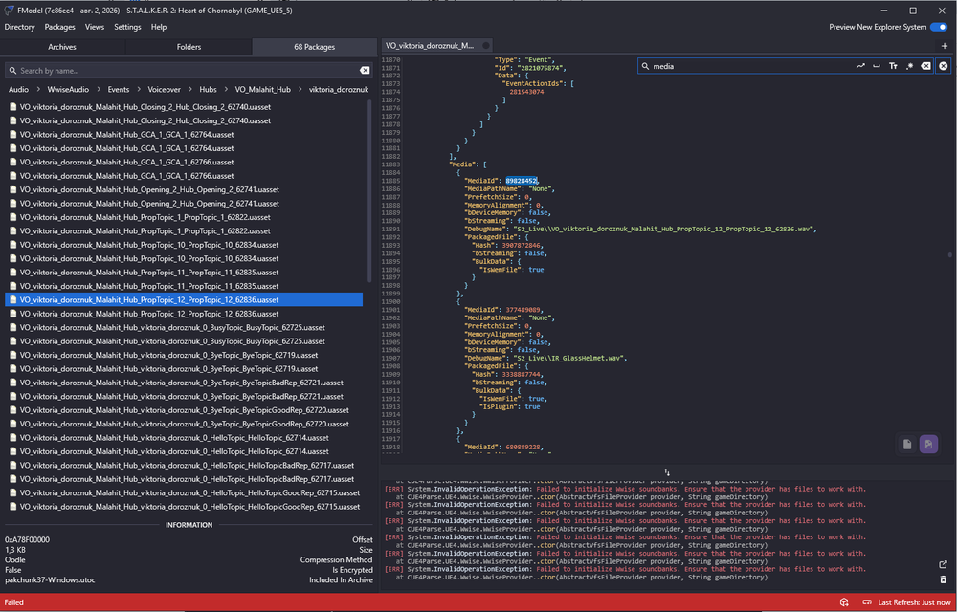Expand the chevron after VO_Malahit_Hub breadcrumb

tap(300, 89)
